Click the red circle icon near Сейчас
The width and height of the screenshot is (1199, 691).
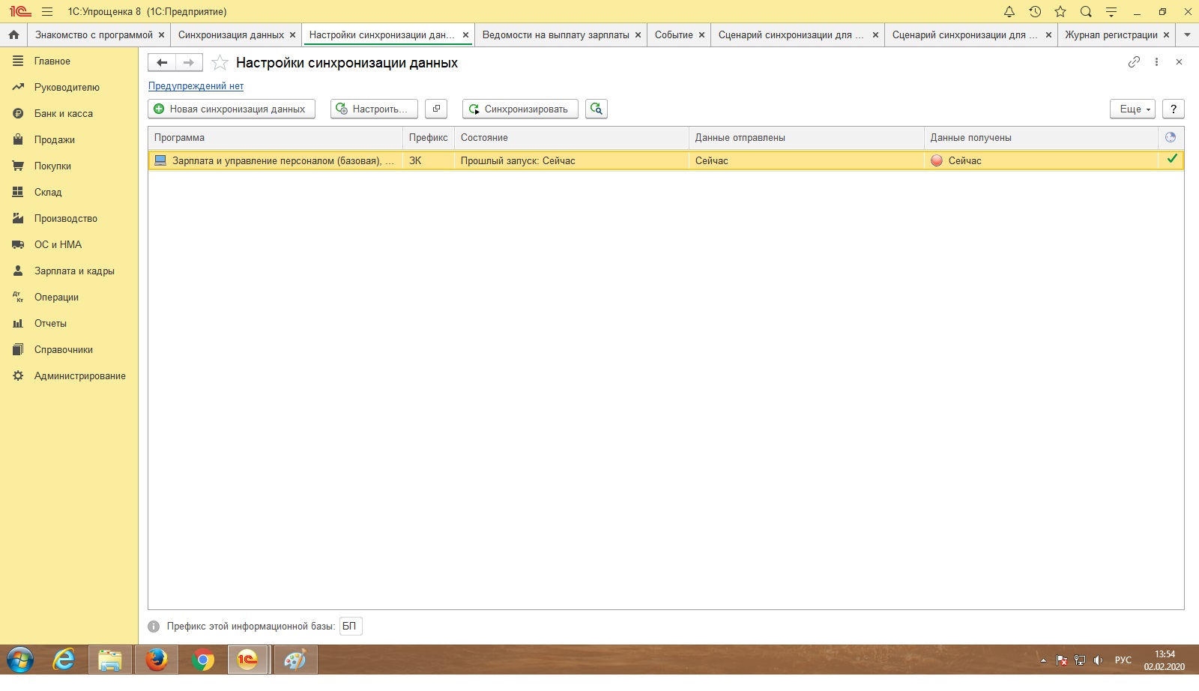(937, 160)
